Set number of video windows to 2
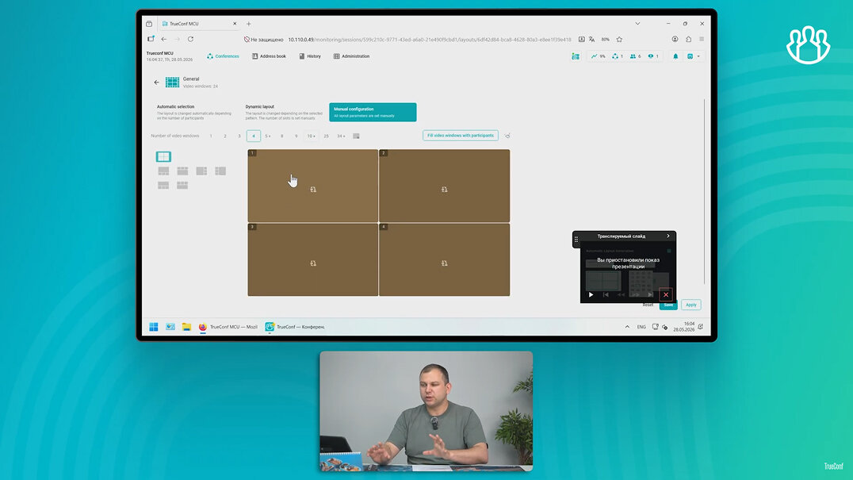Viewport: 853px width, 480px height. 224,136
